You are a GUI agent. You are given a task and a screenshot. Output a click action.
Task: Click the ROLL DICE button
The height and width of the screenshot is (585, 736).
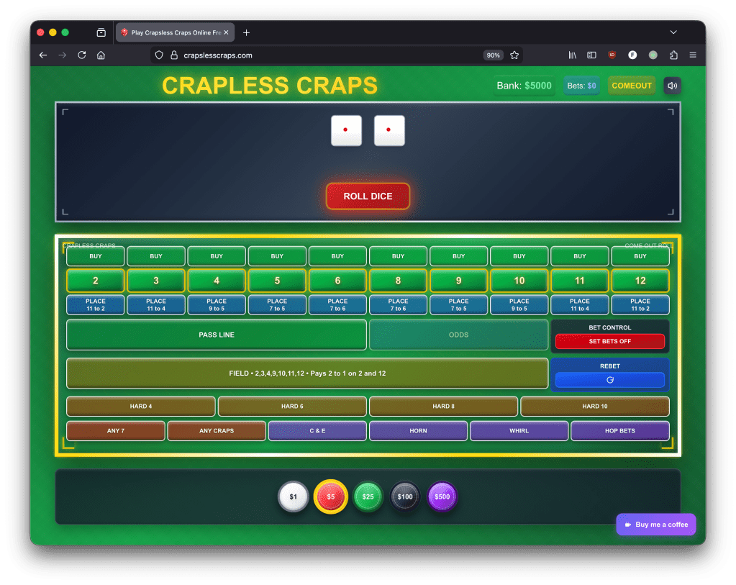[368, 195]
